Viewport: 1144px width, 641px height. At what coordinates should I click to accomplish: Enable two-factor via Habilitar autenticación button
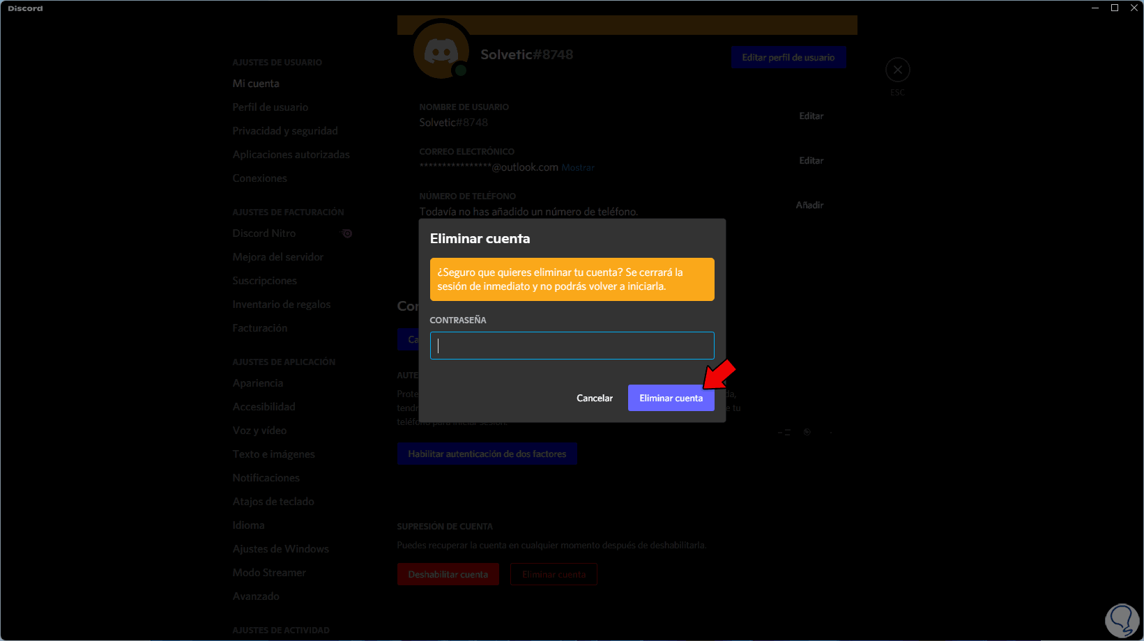pos(487,454)
